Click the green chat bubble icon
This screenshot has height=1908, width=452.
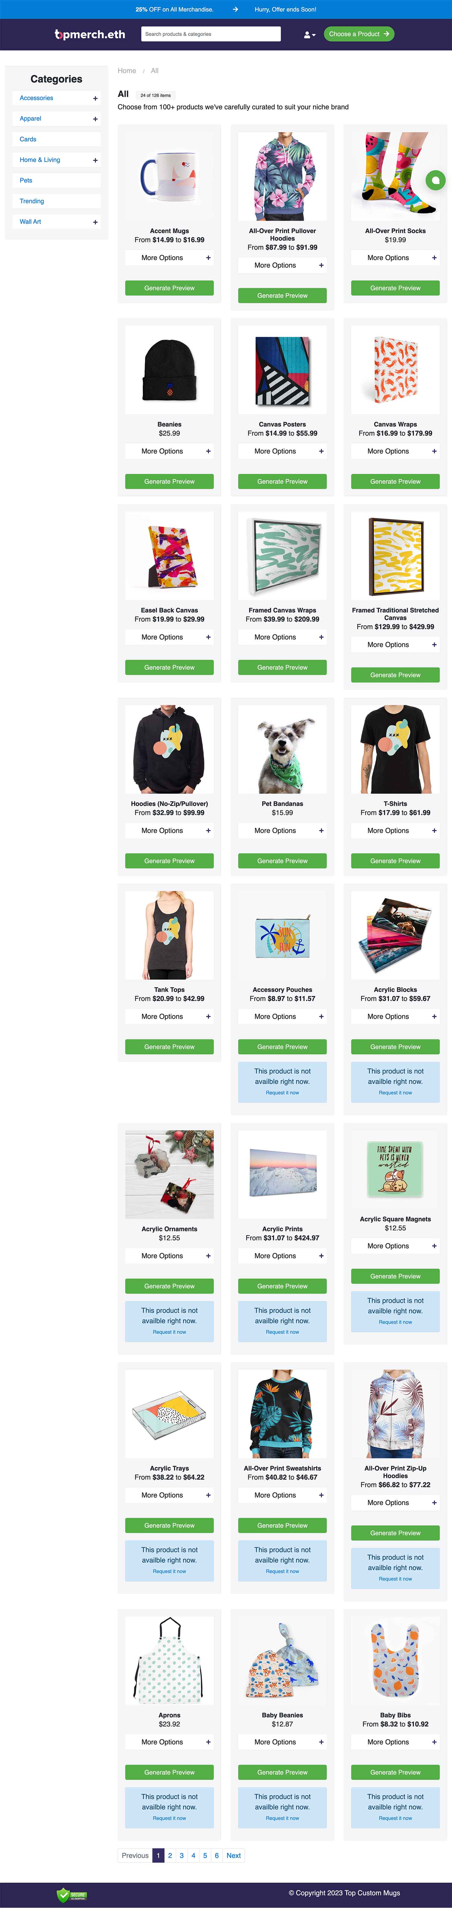[x=436, y=180]
